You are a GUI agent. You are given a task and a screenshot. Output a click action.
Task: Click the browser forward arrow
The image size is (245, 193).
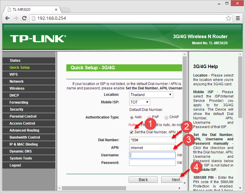(16, 18)
